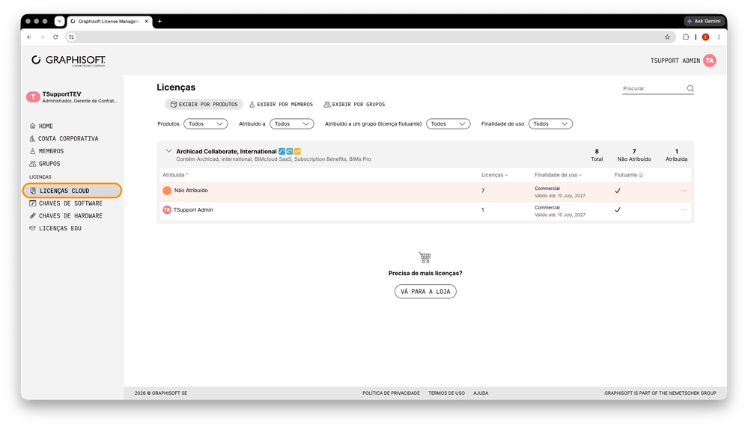Viewport: 748px width, 427px height.
Task: Click the shopping cart icon
Action: point(425,258)
